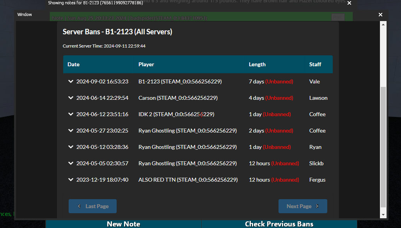Close the Window dialog with the X
Image resolution: width=401 pixels, height=228 pixels.
tap(381, 14)
